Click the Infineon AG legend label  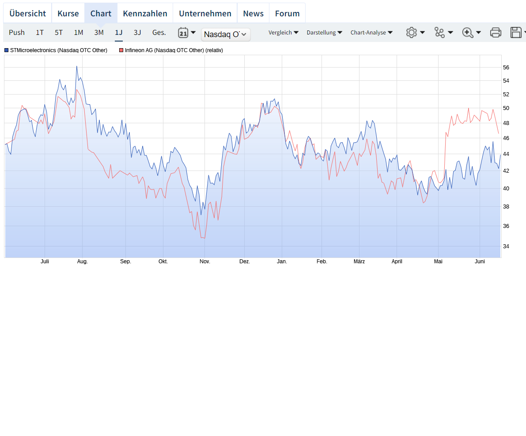[174, 50]
